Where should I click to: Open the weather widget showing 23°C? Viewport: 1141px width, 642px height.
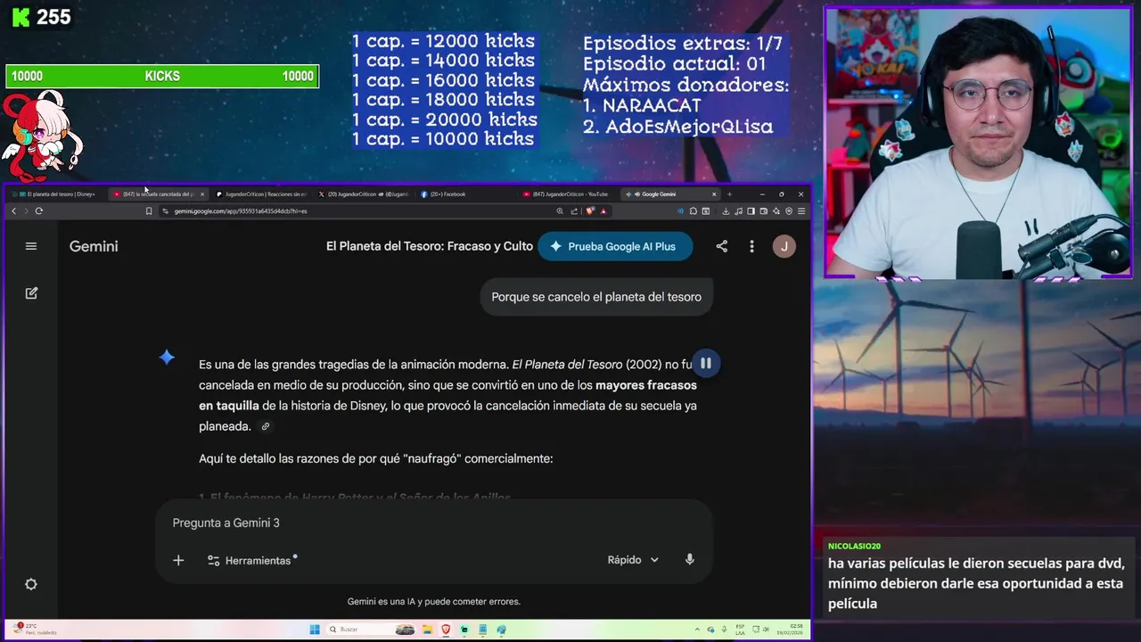[36, 630]
